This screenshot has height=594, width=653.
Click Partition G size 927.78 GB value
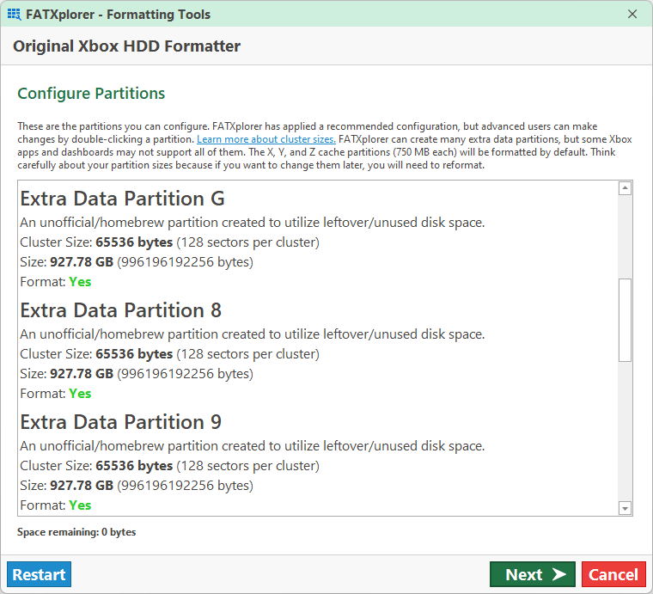click(82, 262)
